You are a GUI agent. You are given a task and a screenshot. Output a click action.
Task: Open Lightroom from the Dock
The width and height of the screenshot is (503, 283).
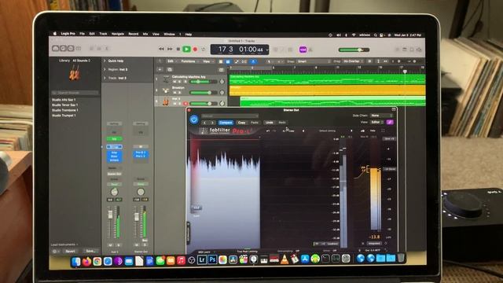click(202, 259)
